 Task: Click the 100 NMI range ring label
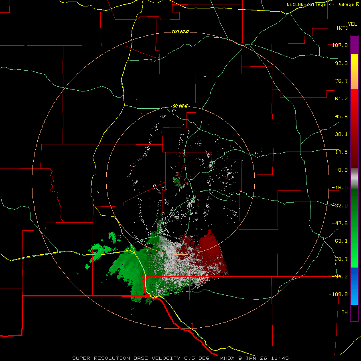pyautogui.click(x=180, y=32)
